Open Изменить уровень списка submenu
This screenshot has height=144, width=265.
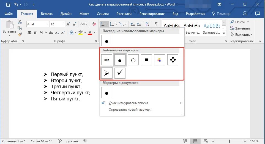pyautogui.click(x=142, y=103)
